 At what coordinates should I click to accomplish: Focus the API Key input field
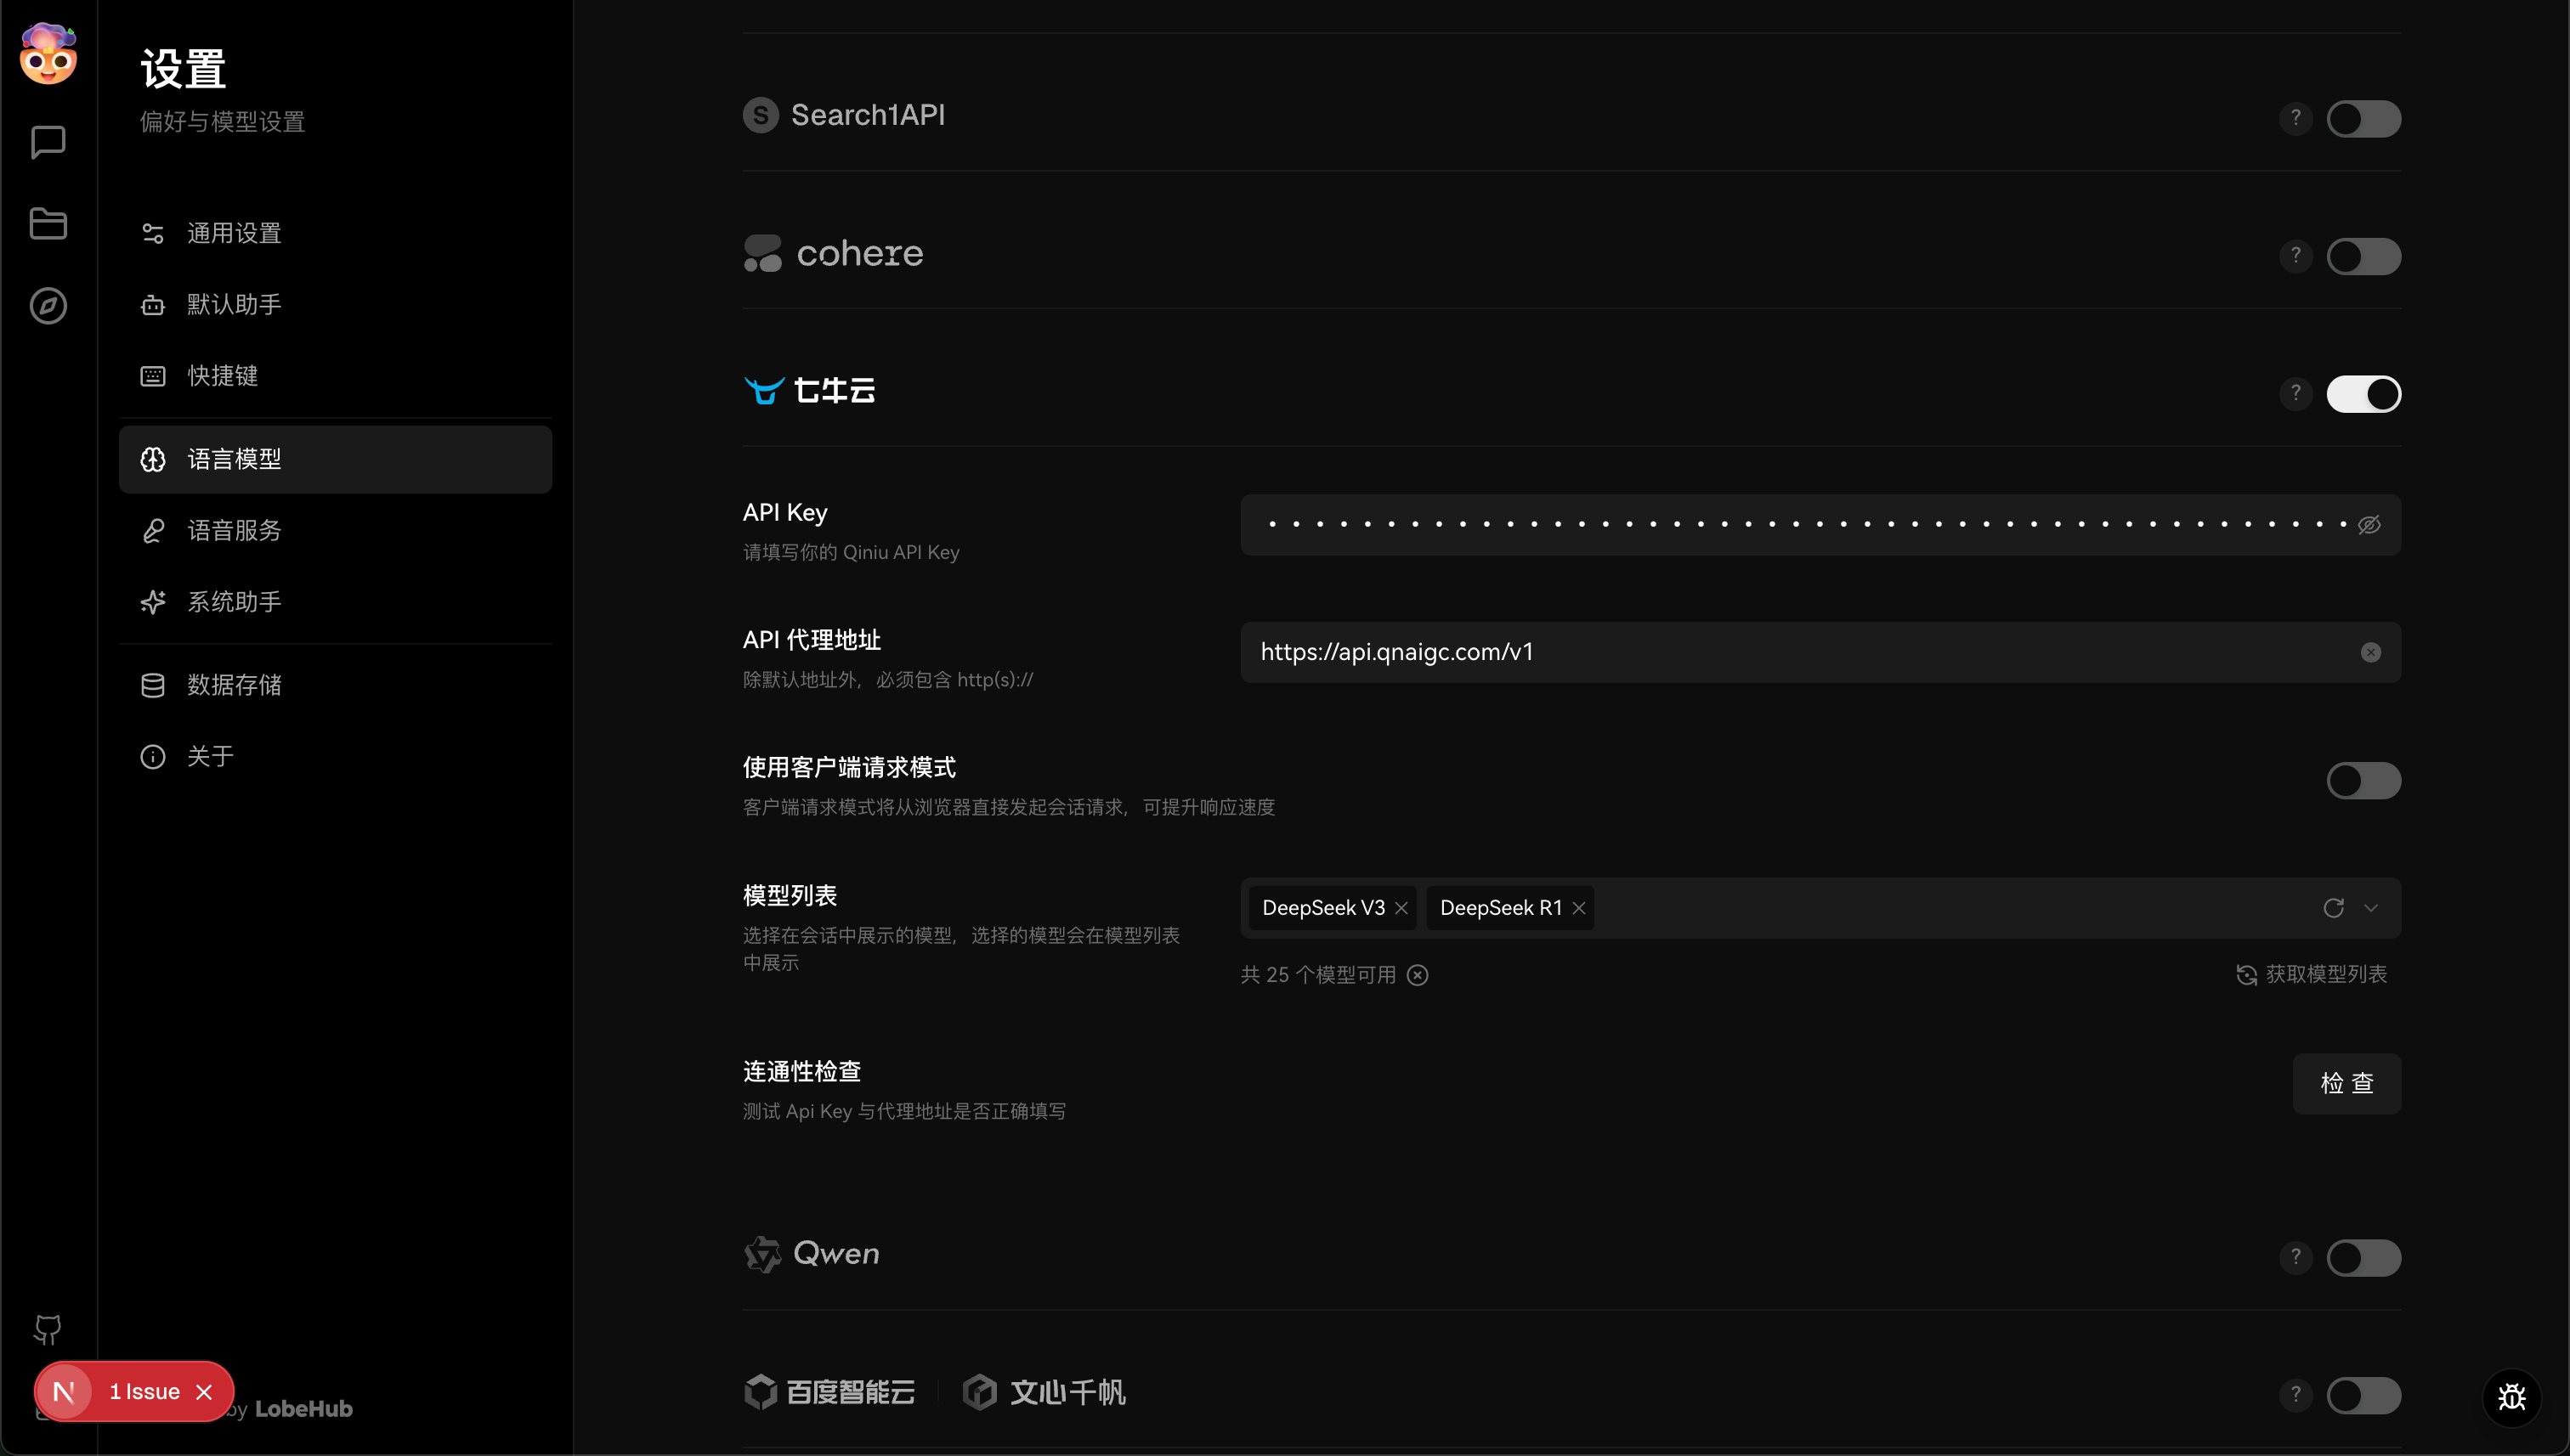click(1820, 524)
